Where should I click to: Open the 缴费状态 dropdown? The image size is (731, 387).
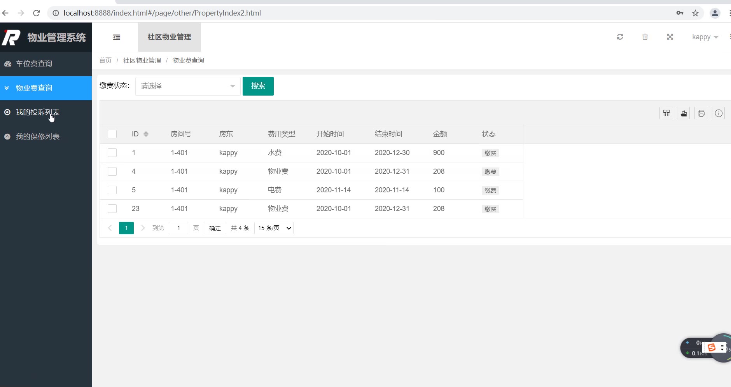point(188,86)
